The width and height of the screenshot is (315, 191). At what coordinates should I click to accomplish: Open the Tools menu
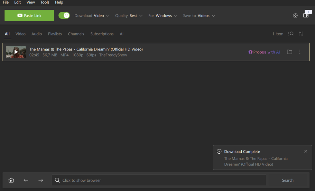45,2
